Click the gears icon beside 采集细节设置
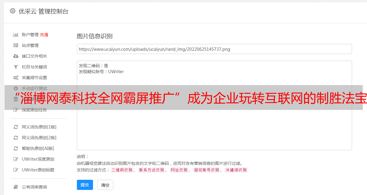This screenshot has height=195, width=367. coord(16,78)
